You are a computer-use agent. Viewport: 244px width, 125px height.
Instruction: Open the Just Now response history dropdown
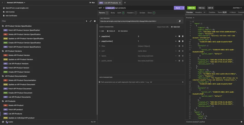(x=237, y=8)
